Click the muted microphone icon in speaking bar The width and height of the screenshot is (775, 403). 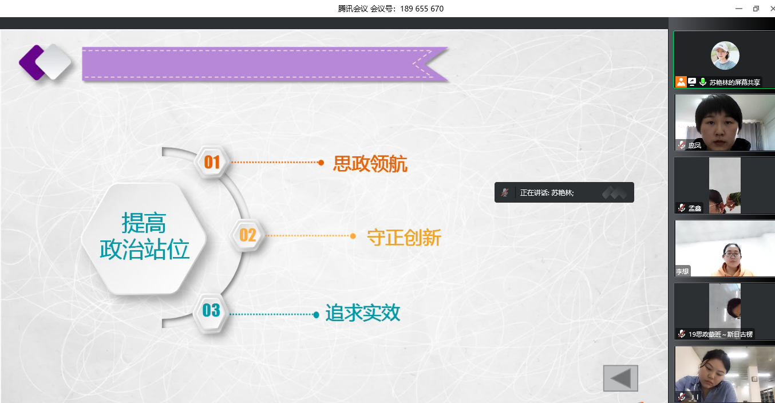504,193
